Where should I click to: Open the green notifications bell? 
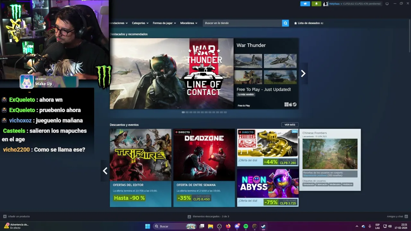click(x=316, y=4)
